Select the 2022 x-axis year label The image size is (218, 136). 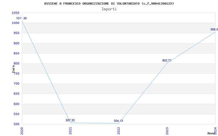tap(119, 131)
